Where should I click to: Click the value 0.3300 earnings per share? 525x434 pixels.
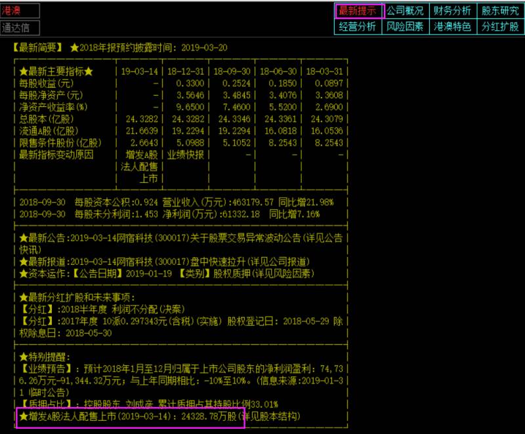(x=190, y=83)
